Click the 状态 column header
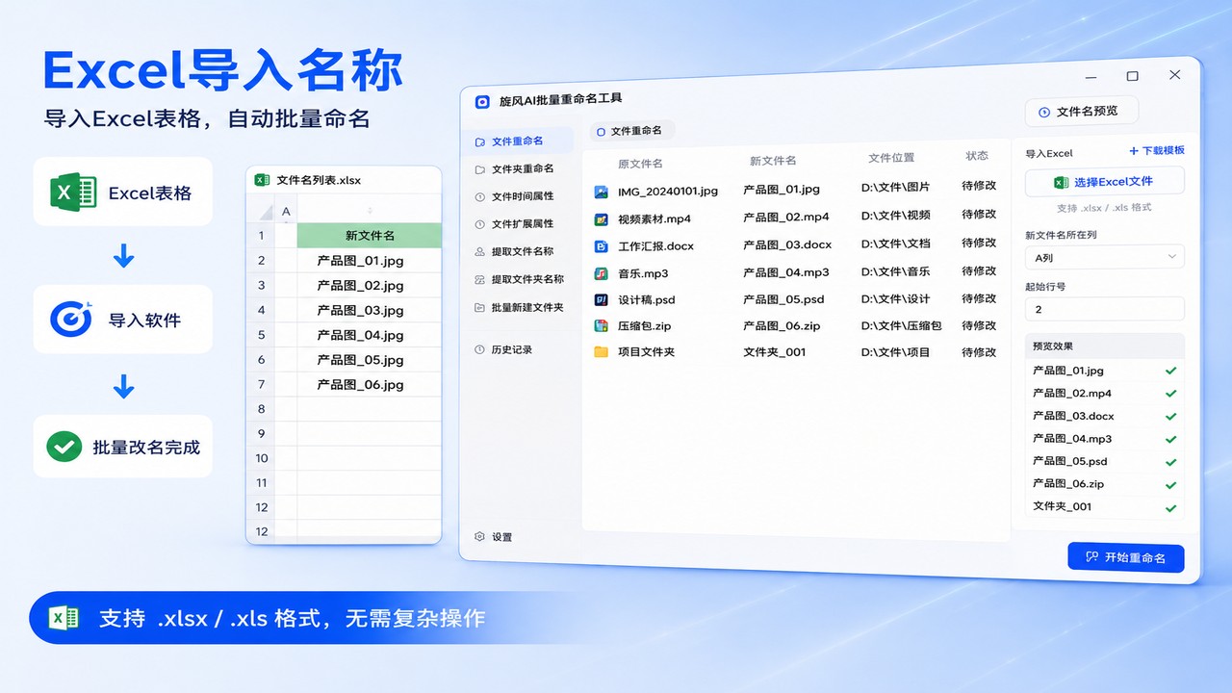Image resolution: width=1232 pixels, height=693 pixels. 977,156
